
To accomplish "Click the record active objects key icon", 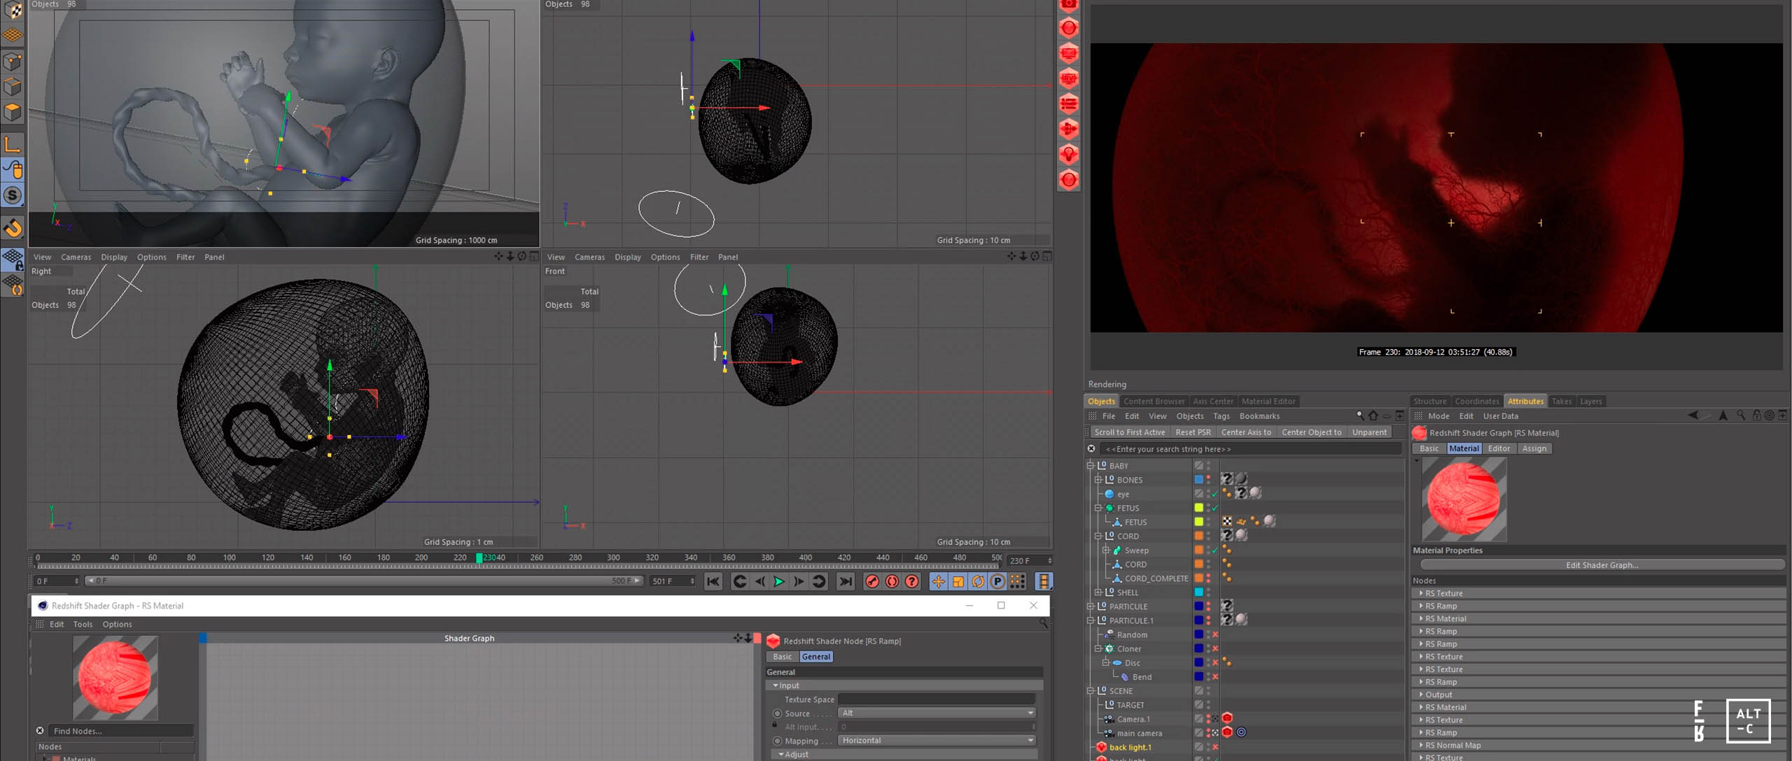I will click(x=872, y=581).
